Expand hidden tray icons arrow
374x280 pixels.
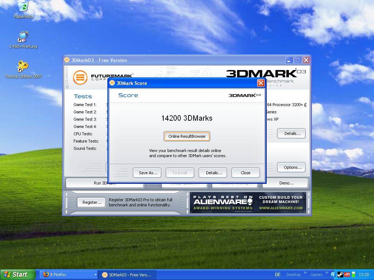pos(333,275)
